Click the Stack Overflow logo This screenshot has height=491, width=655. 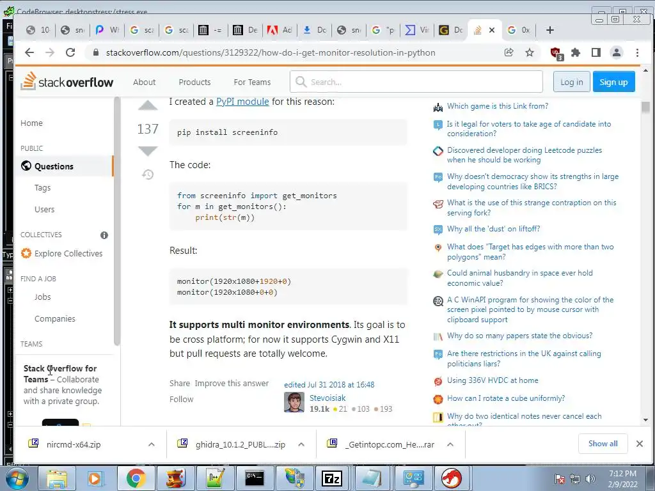67,81
